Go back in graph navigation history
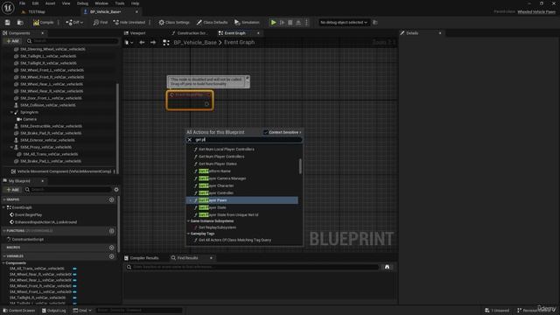560x315 pixels. (x=142, y=43)
